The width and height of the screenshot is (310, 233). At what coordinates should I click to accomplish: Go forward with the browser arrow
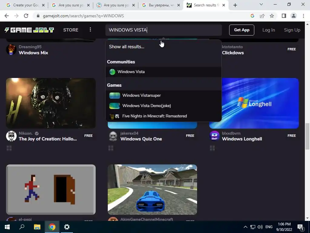[x=16, y=16]
